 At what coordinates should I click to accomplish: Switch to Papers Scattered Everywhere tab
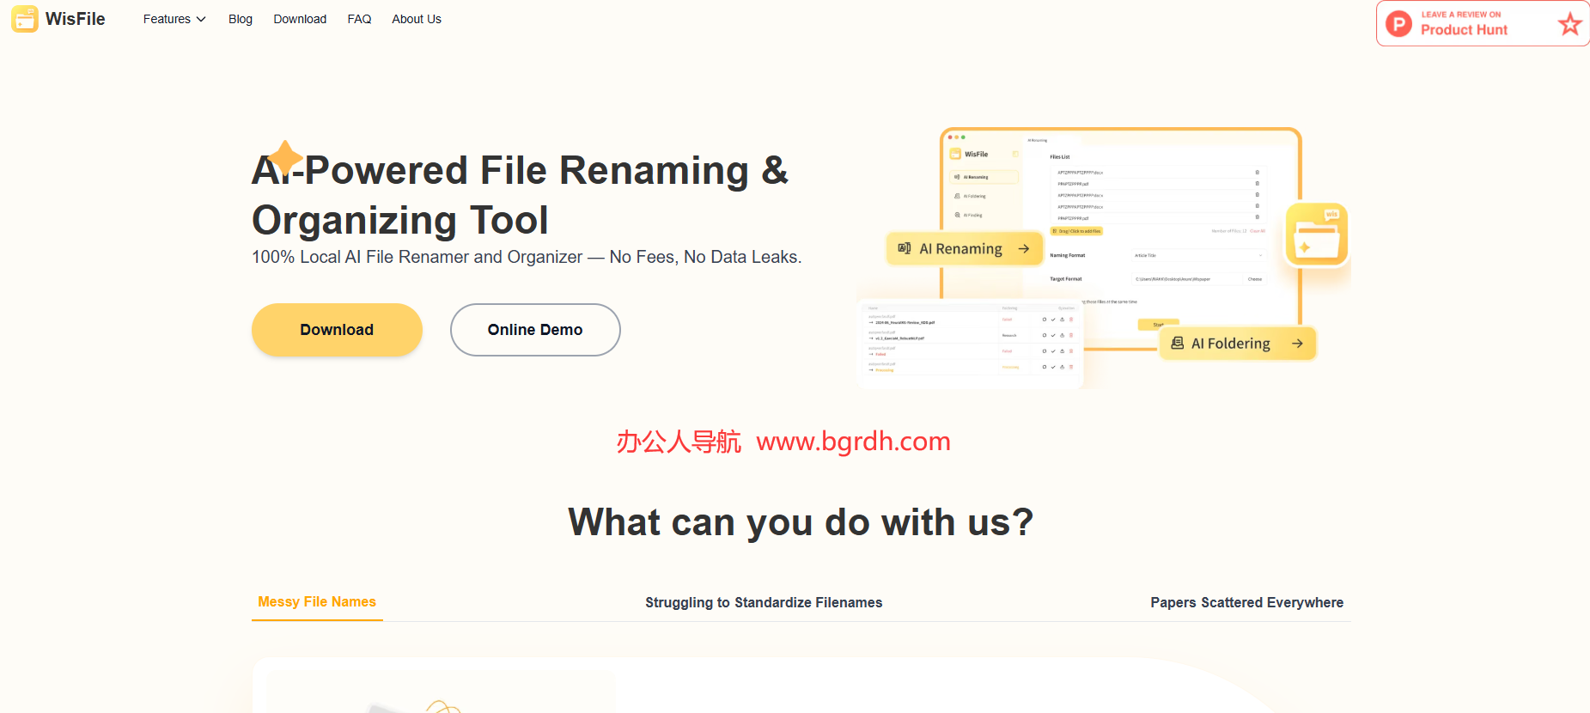(x=1246, y=603)
